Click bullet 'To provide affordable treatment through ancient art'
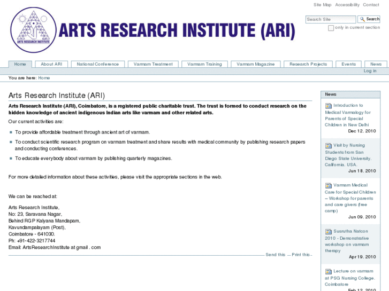The image size is (389, 291). click(82, 132)
